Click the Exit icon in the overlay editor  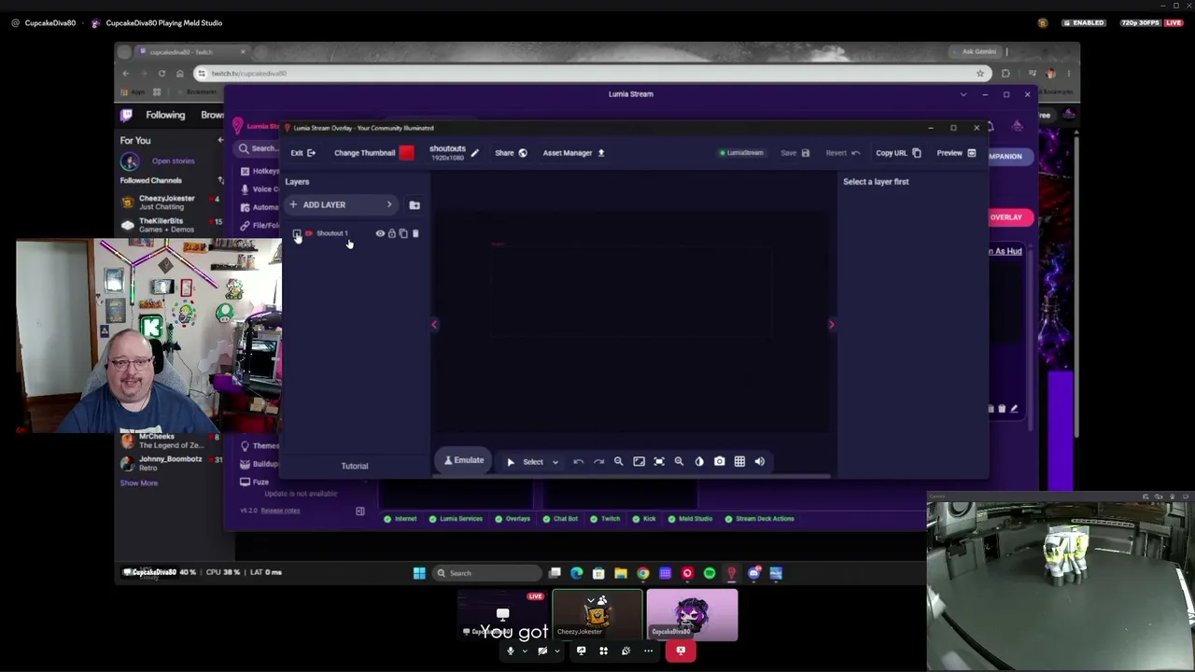click(x=311, y=153)
